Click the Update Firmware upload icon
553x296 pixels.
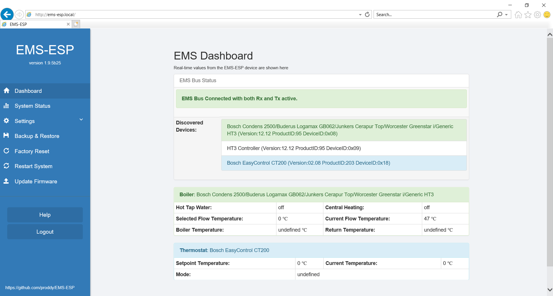[6, 181]
